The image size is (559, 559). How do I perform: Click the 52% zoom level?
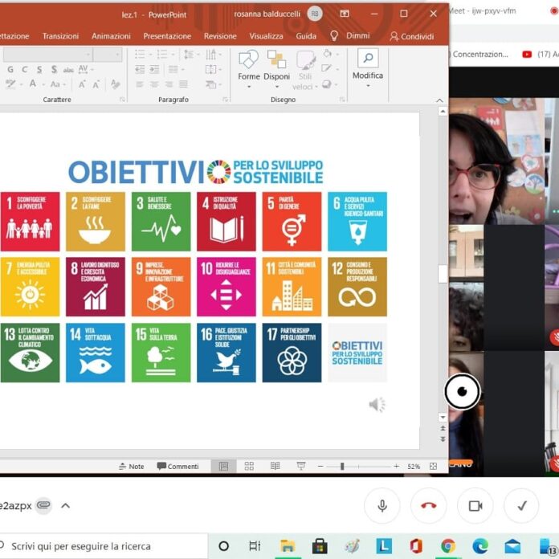414,467
